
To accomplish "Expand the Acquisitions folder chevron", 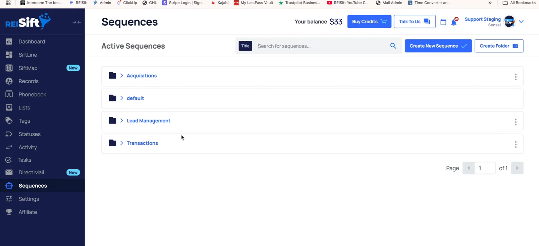I will pyautogui.click(x=122, y=76).
